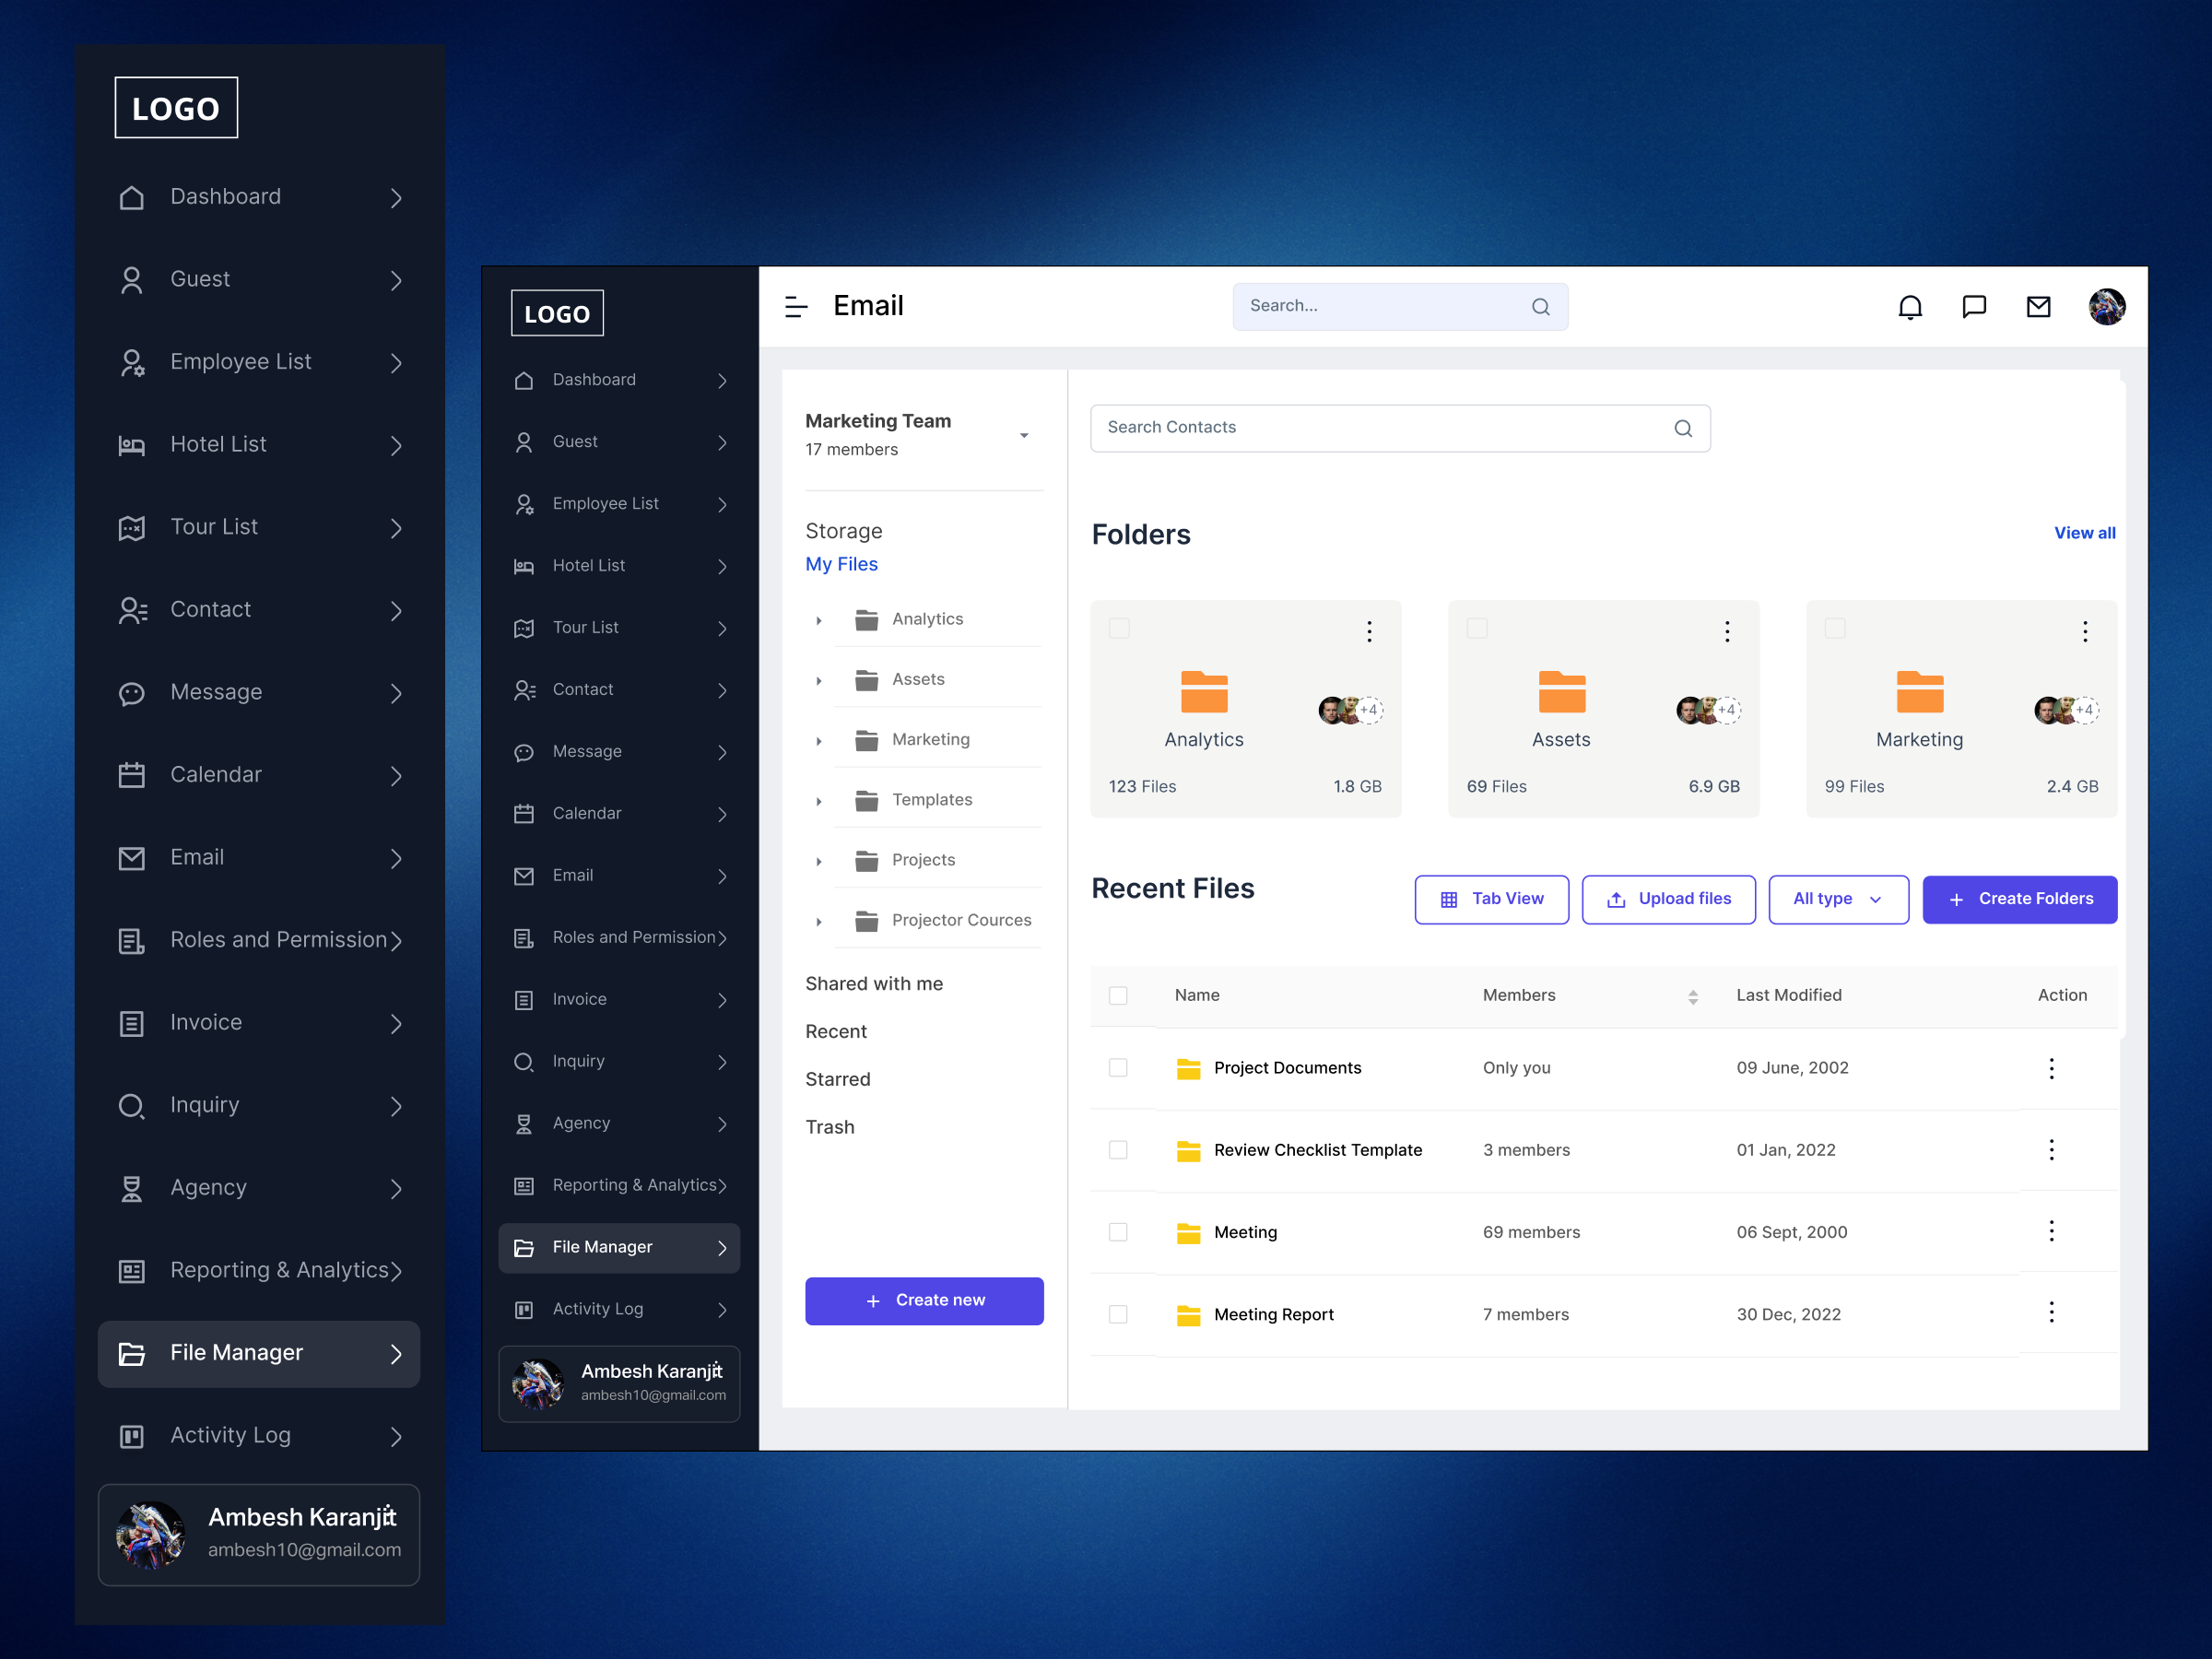Click Calendar icon in large left sidebar

tap(132, 775)
